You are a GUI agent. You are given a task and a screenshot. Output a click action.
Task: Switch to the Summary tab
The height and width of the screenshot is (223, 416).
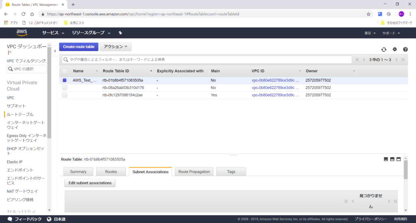click(78, 171)
